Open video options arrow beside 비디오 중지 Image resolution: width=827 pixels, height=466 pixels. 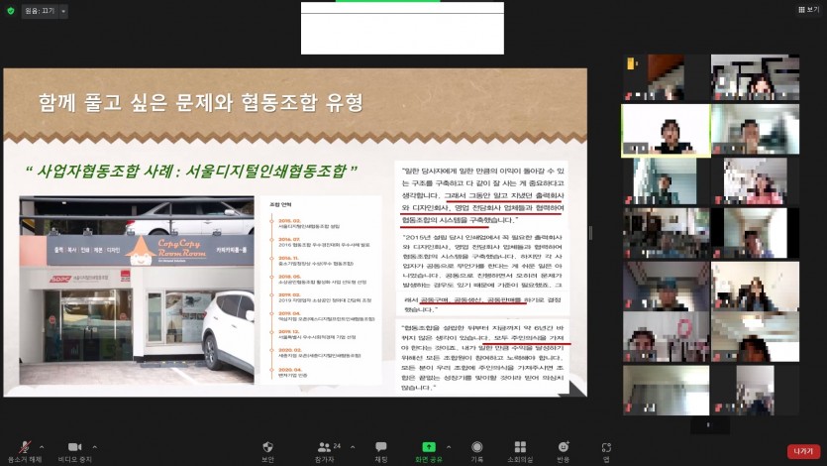94,447
